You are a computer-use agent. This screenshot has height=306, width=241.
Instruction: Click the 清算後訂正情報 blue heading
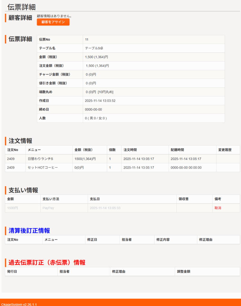click(29, 231)
